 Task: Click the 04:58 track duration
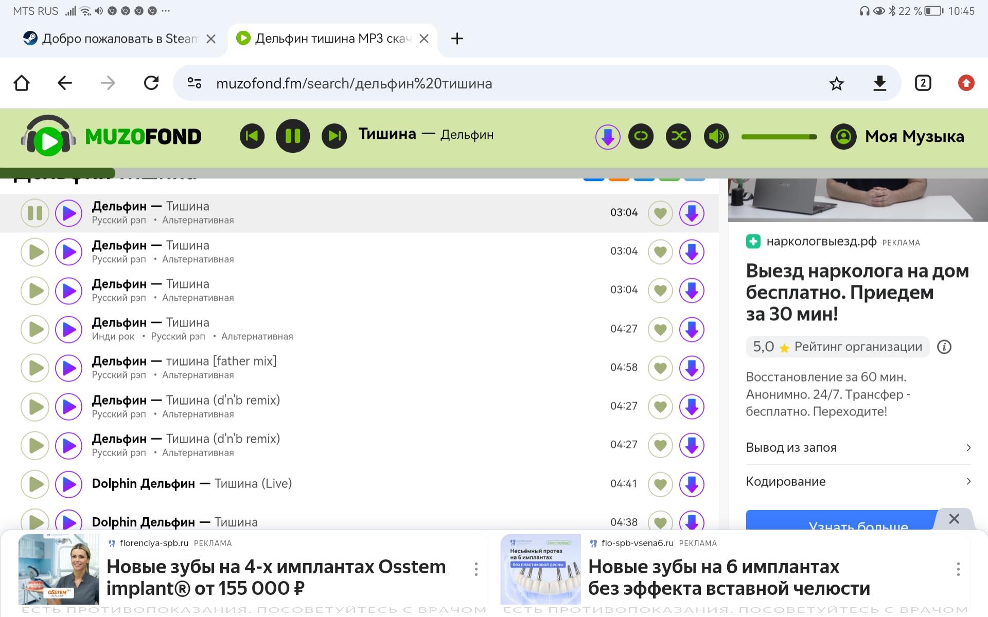[624, 367]
